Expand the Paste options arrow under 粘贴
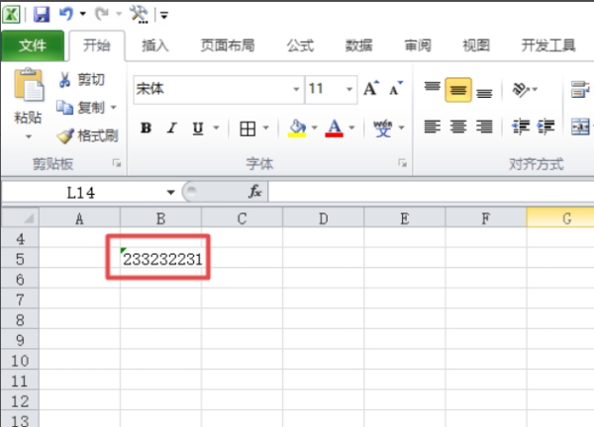Screen dimensions: 594x427 pyautogui.click(x=29, y=136)
